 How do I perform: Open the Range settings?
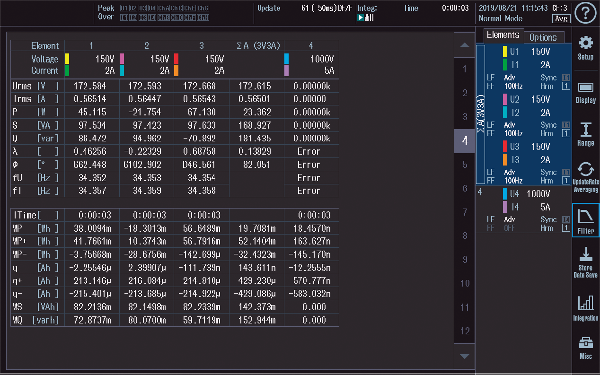pos(586,134)
